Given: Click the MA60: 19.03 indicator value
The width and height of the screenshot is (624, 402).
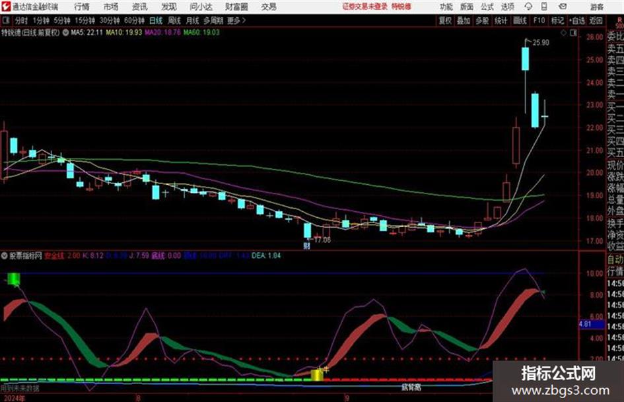Looking at the screenshot, I should [x=201, y=32].
